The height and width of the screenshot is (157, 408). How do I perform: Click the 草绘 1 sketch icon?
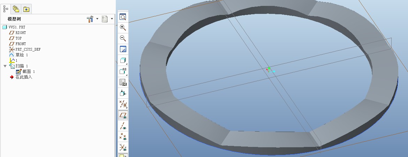(12, 55)
